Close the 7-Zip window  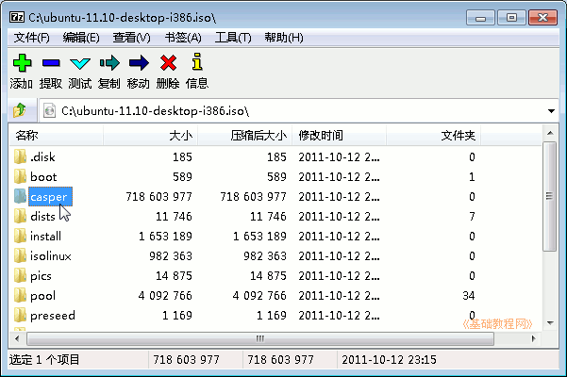[x=542, y=17]
